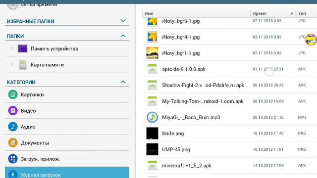Click the JPG type of iNoty_bgr1-1.jpg
This screenshot has width=317, height=178.
point(302,53)
